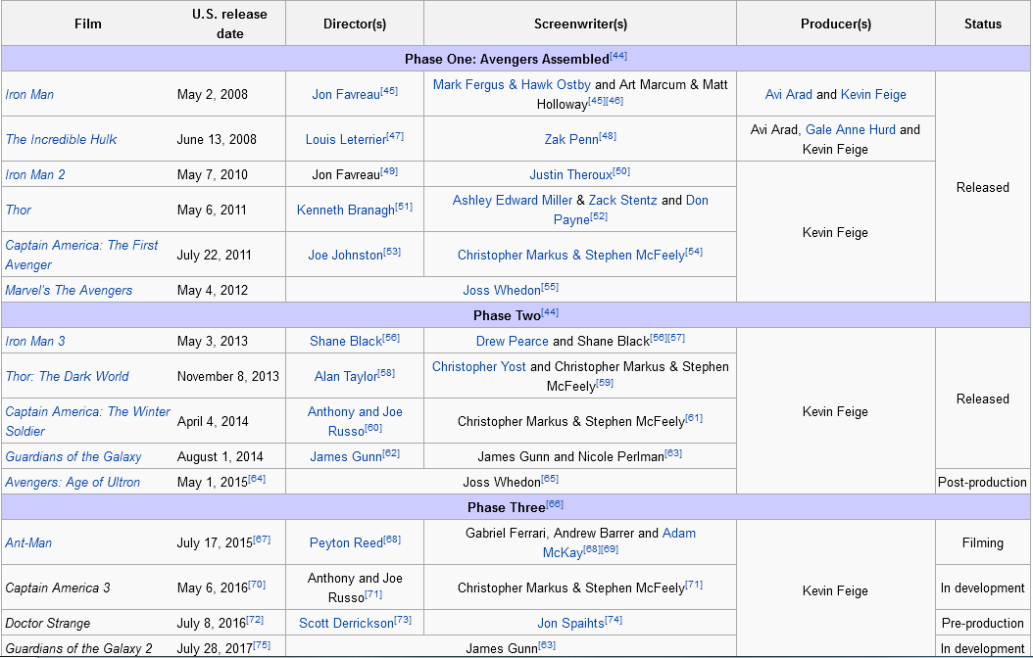Click the Doctor Strange film title
The image size is (1033, 658).
47,623
